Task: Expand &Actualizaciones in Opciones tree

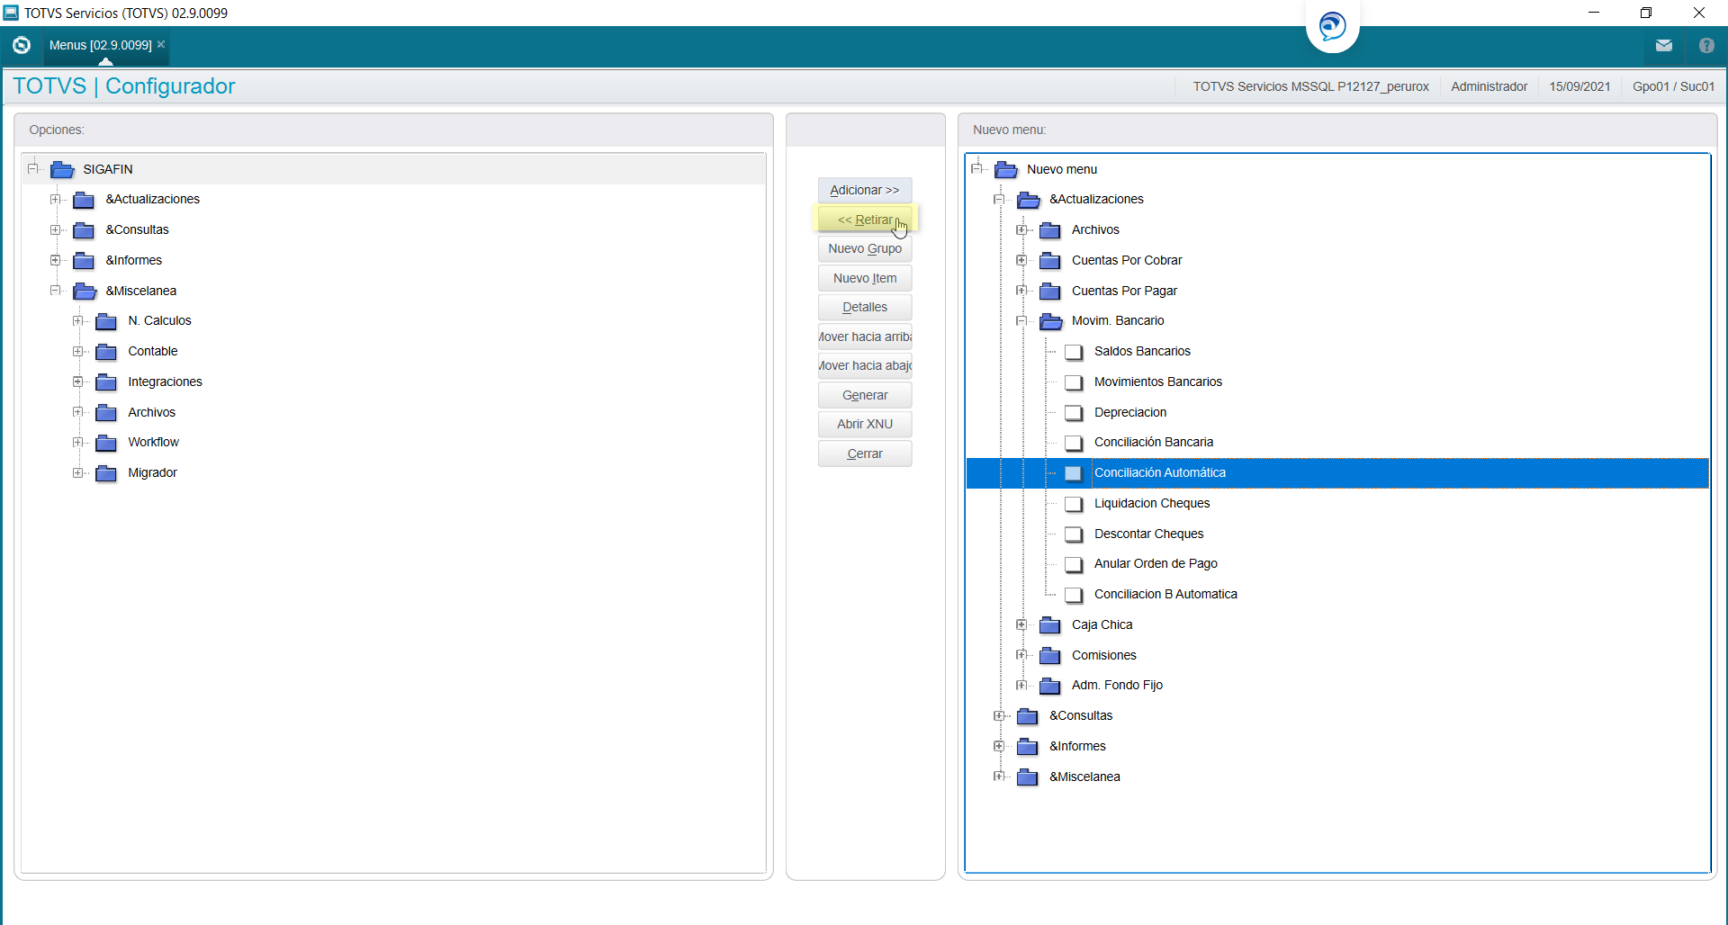Action: [56, 199]
